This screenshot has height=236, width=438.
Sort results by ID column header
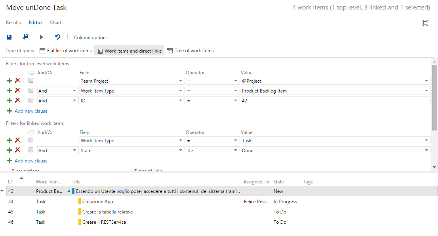(x=10, y=182)
